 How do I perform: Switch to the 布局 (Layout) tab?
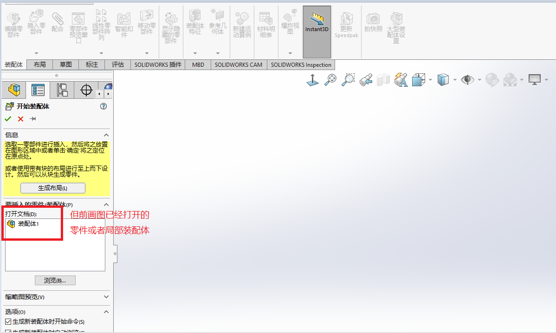40,64
